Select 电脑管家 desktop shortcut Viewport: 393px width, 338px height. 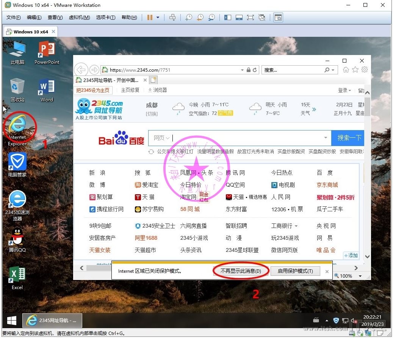coord(17,165)
